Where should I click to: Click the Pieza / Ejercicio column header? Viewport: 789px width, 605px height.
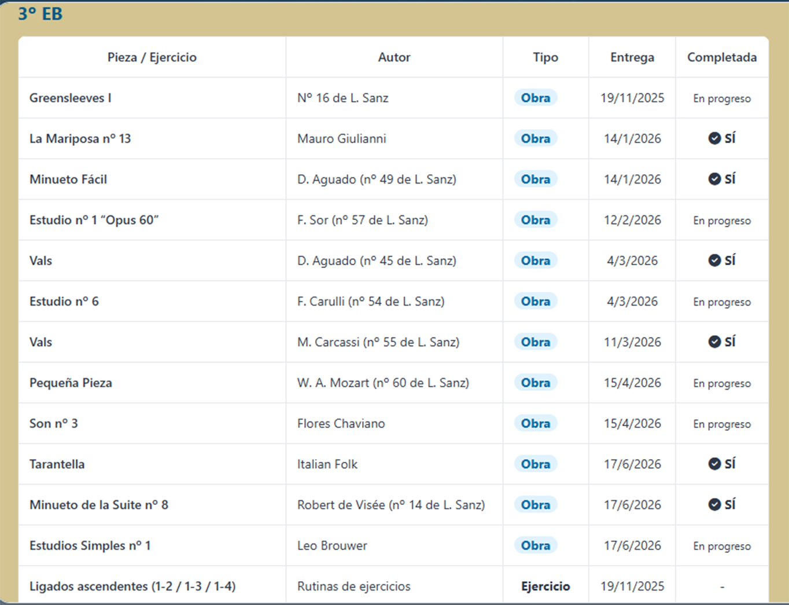(152, 57)
